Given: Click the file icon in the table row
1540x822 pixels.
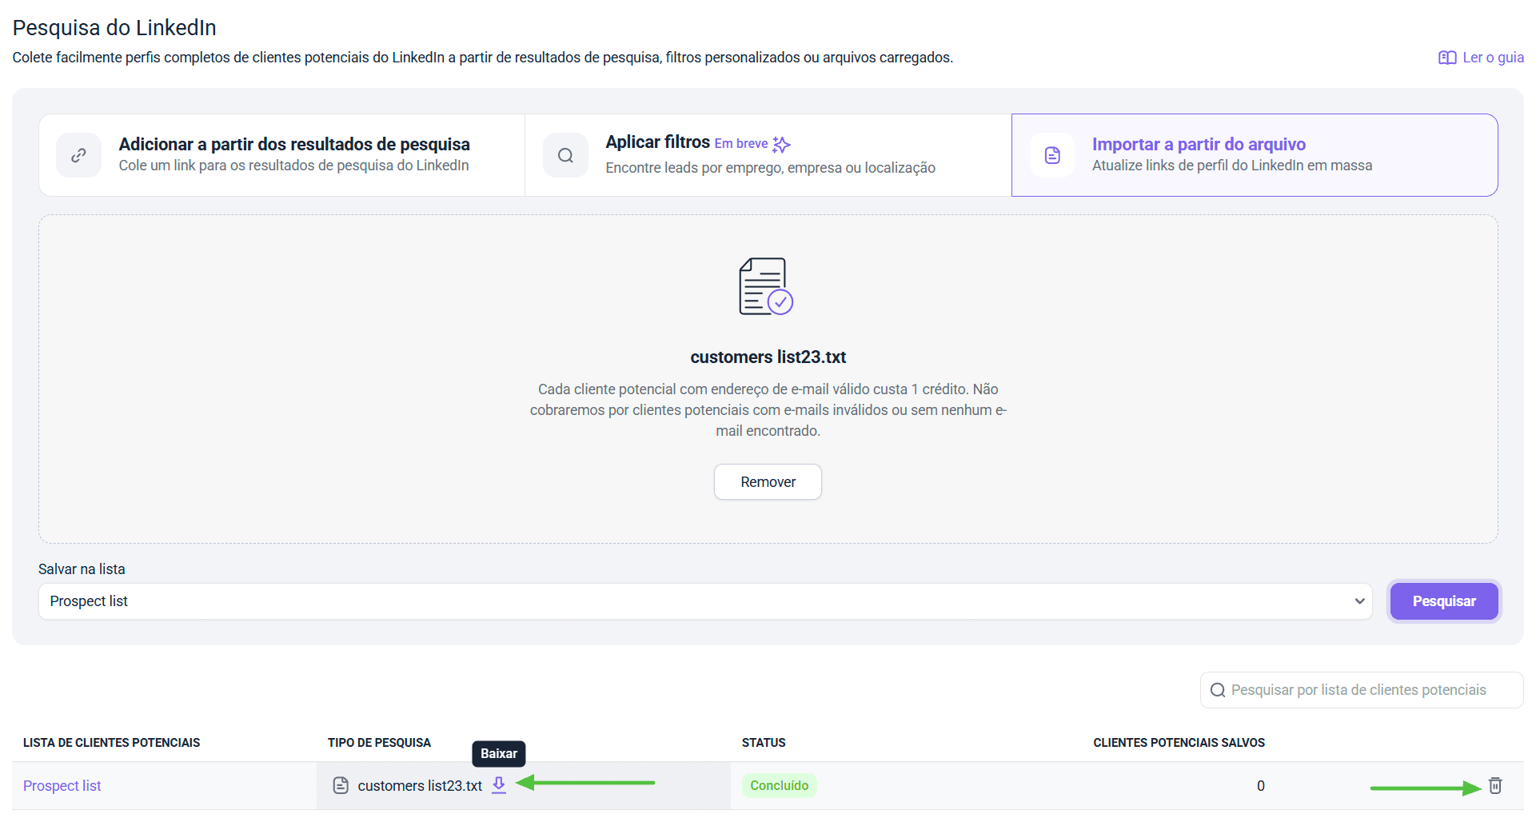Looking at the screenshot, I should pos(341,785).
